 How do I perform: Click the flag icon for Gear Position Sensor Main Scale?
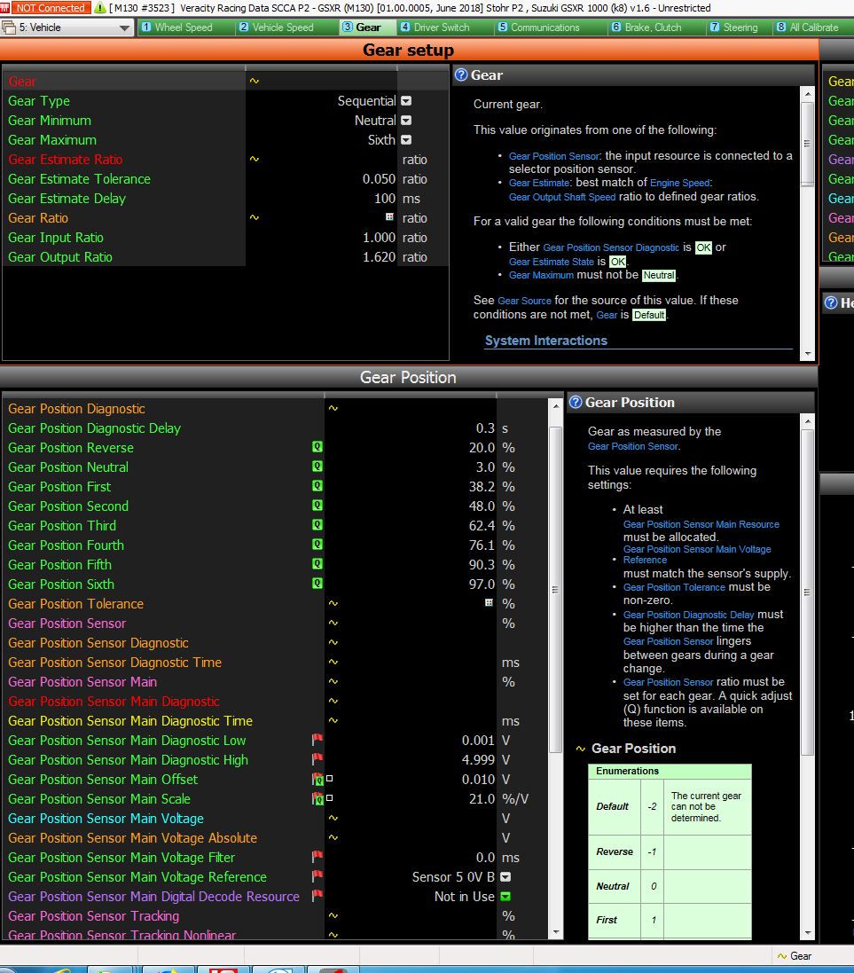pyautogui.click(x=317, y=798)
